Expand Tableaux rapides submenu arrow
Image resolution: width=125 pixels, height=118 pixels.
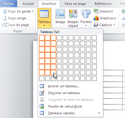tap(99, 113)
